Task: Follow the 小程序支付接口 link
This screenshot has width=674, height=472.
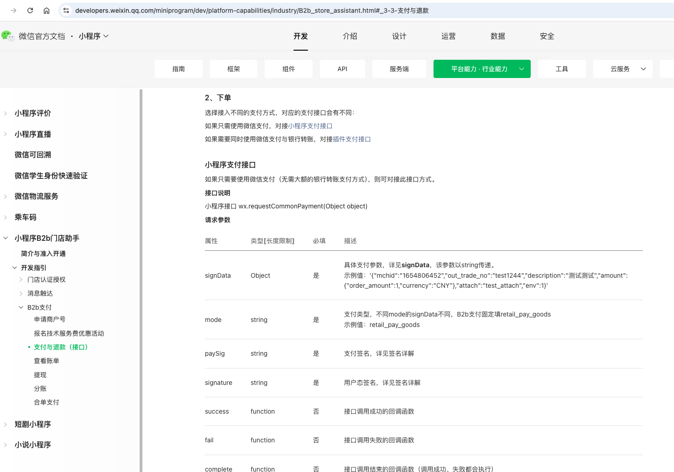Action: point(310,126)
